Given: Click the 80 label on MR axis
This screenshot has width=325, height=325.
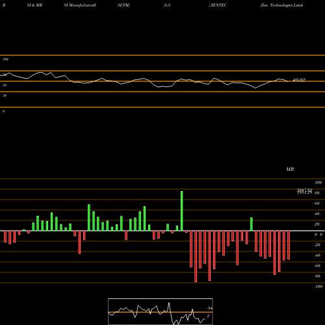Looking at the screenshot, I should point(317,193).
